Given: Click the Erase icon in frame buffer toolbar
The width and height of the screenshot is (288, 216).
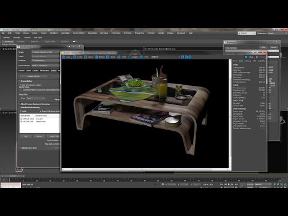Looking at the screenshot, I should [x=107, y=57].
